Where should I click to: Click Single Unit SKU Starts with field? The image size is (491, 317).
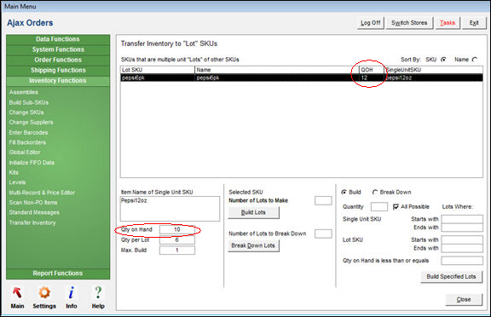coord(462,219)
